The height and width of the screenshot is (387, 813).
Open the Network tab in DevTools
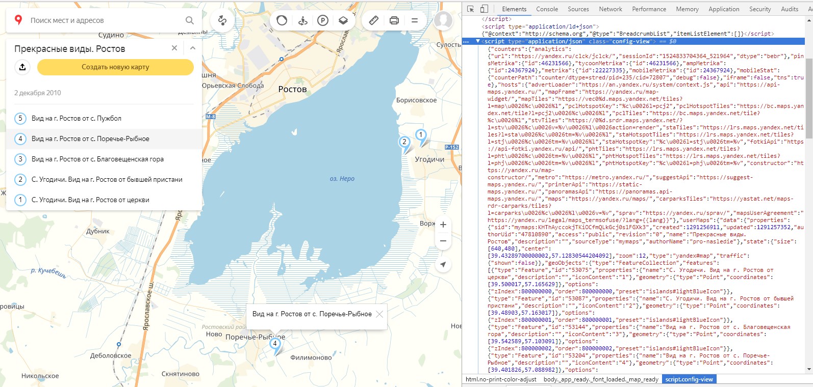tap(610, 9)
